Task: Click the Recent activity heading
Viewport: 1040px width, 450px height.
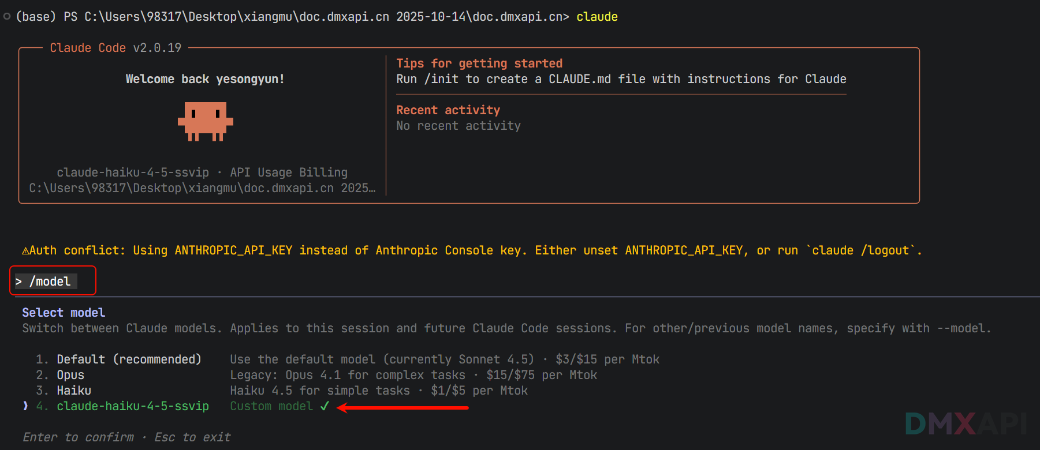Action: point(448,110)
